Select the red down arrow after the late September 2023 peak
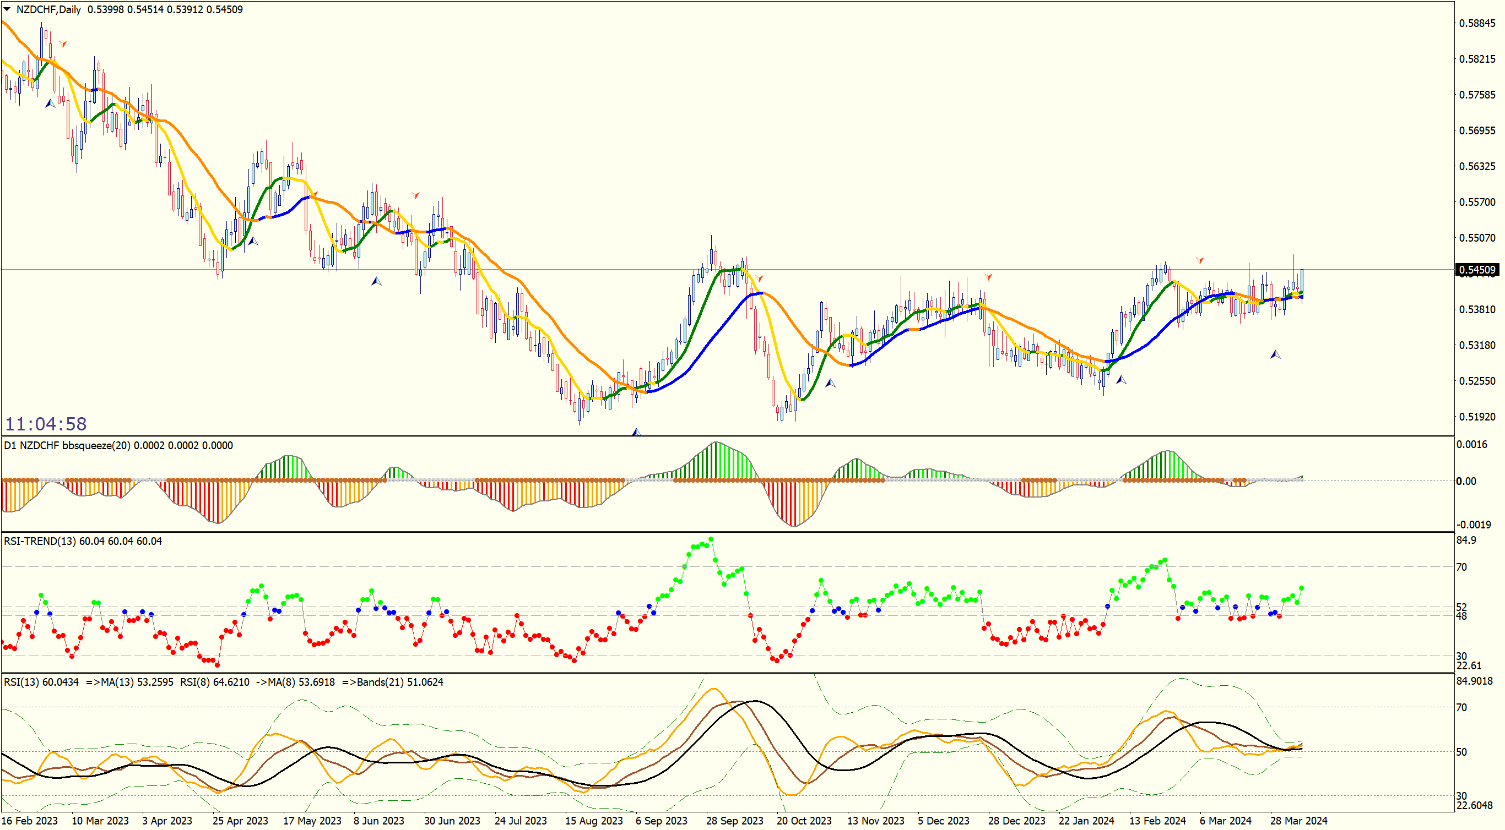 (759, 279)
